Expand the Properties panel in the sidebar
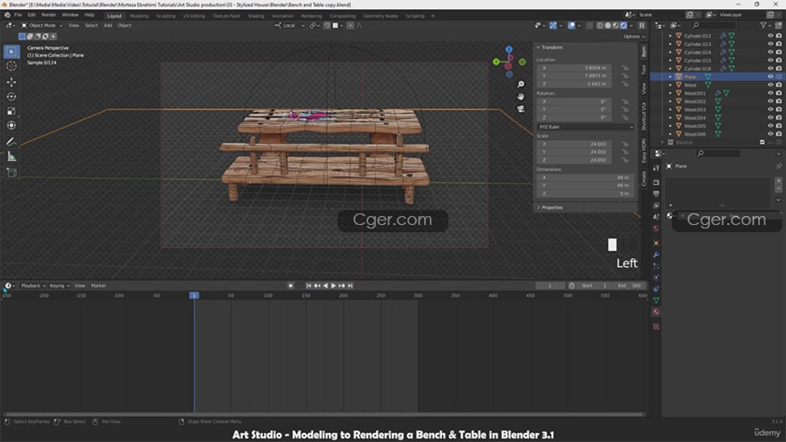The image size is (786, 442). 552,207
